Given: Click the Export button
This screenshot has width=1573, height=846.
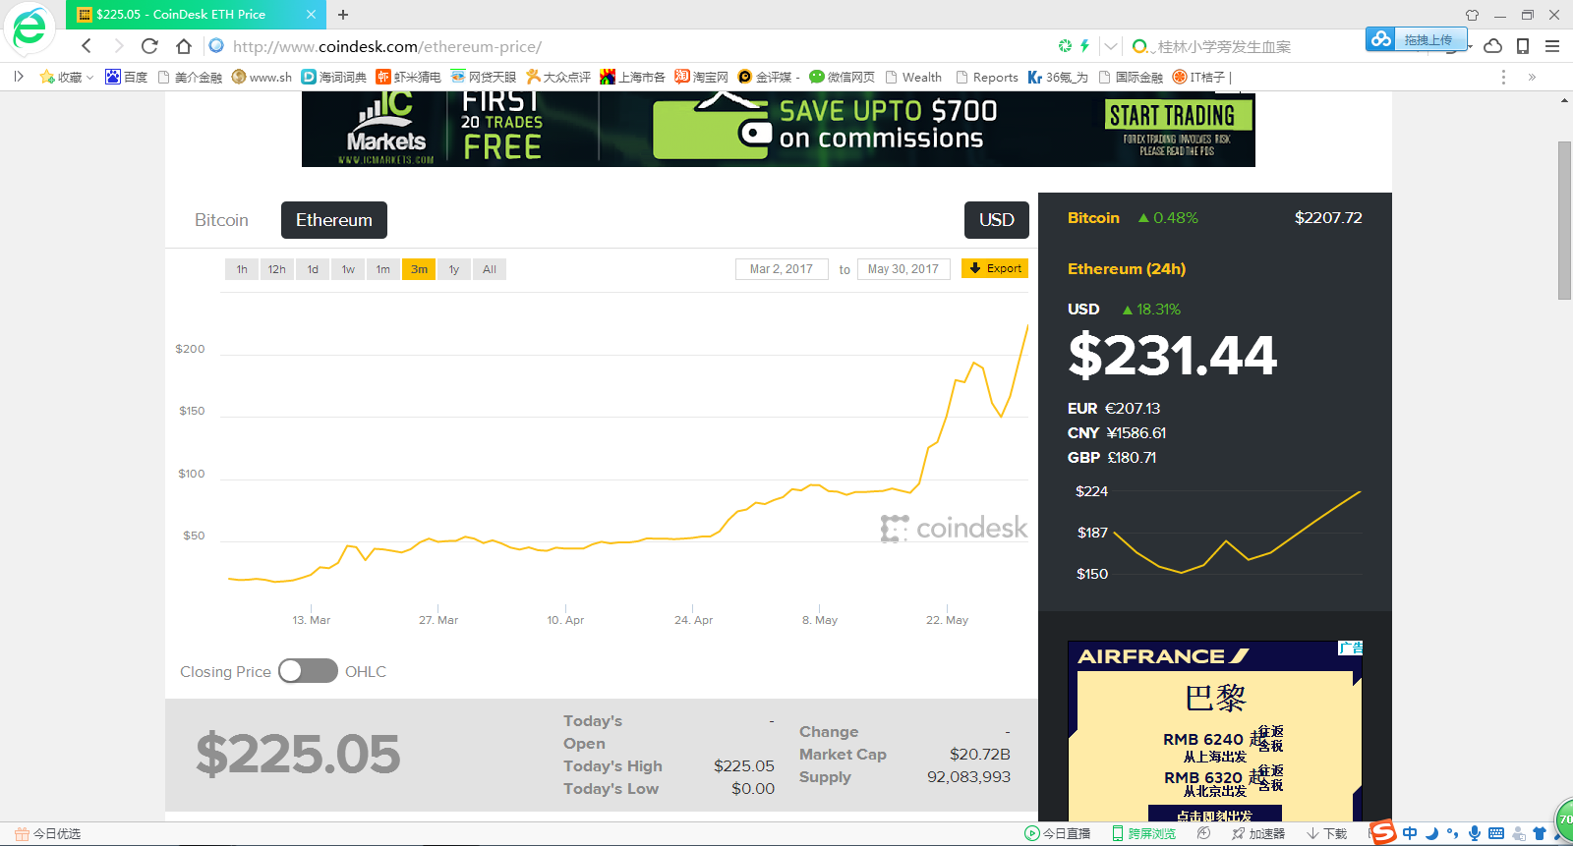Looking at the screenshot, I should [995, 268].
